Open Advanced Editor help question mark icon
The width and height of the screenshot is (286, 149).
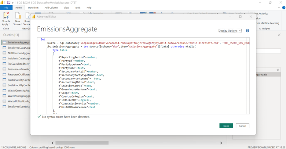248,31
